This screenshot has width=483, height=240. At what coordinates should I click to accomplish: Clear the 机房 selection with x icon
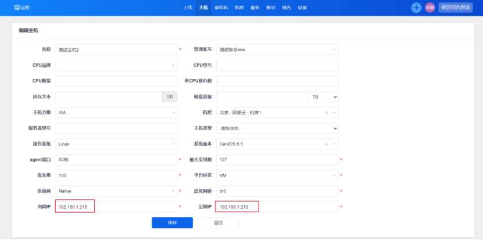[327, 113]
